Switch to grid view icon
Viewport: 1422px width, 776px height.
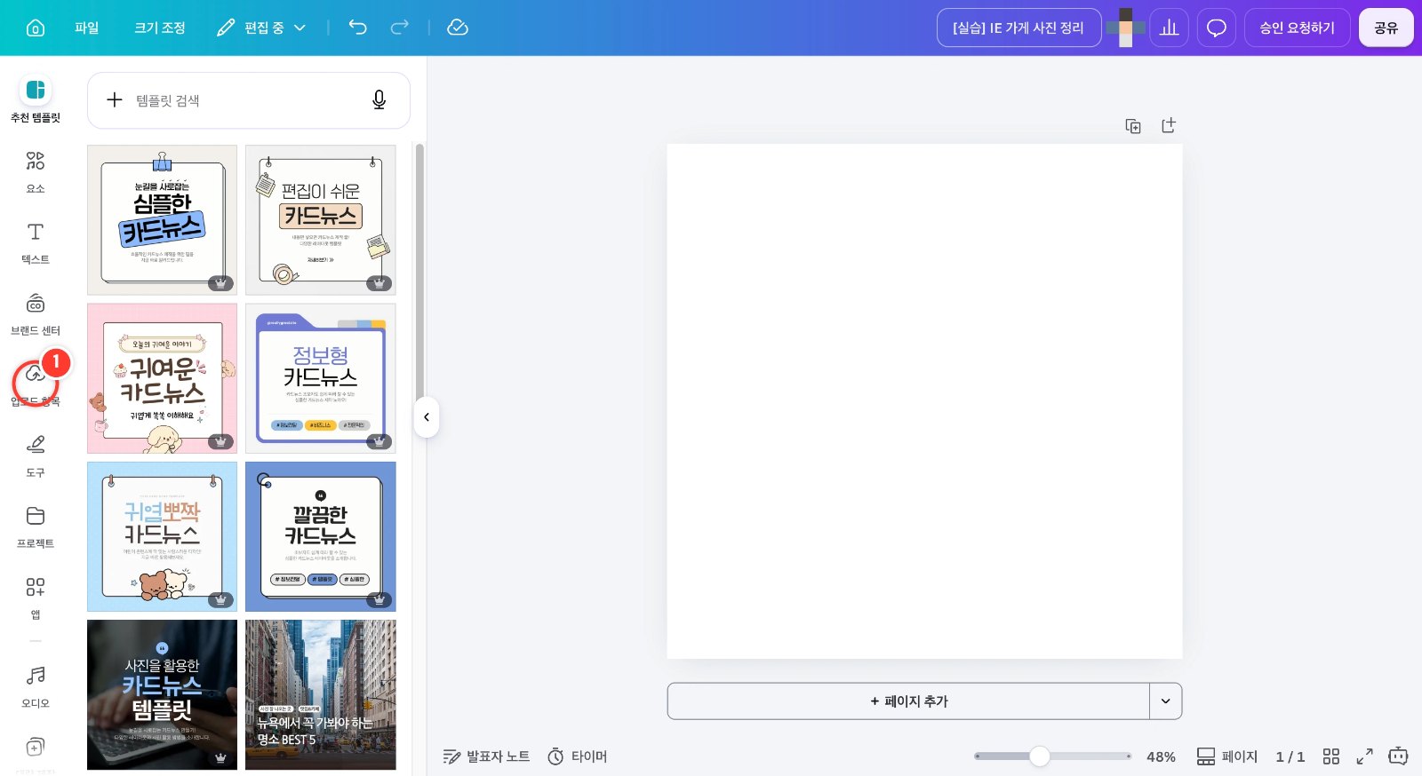point(1330,756)
